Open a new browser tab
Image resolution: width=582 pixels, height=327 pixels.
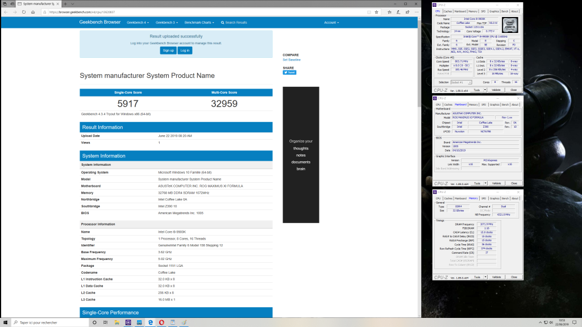(x=65, y=4)
